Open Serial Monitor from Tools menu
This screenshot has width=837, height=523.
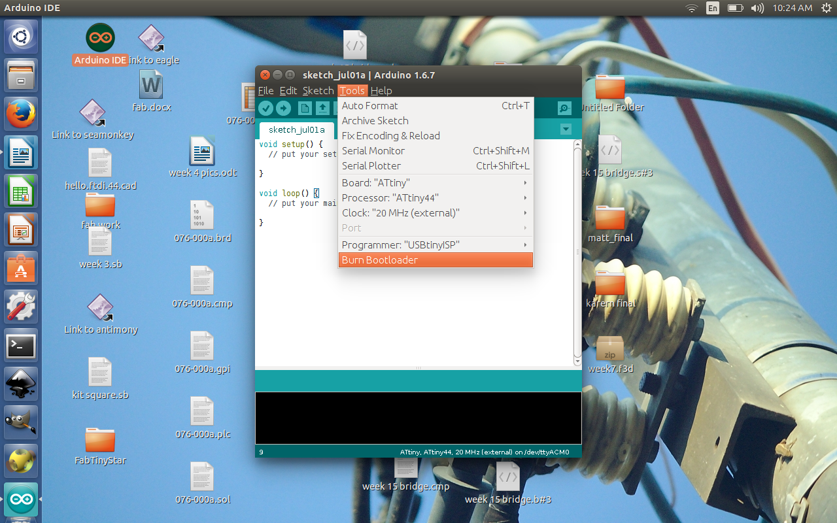436,150
